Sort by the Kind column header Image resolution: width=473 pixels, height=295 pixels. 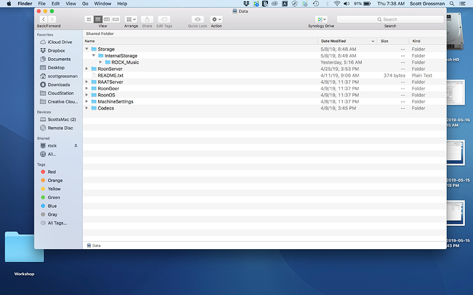428,41
